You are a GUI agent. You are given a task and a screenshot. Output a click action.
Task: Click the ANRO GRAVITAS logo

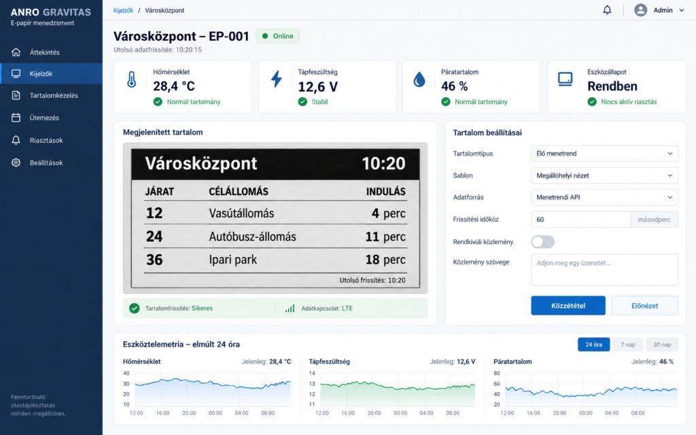point(50,12)
